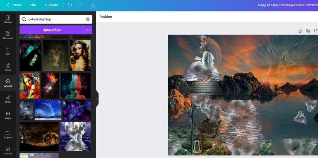Open the File menu

[33, 5]
